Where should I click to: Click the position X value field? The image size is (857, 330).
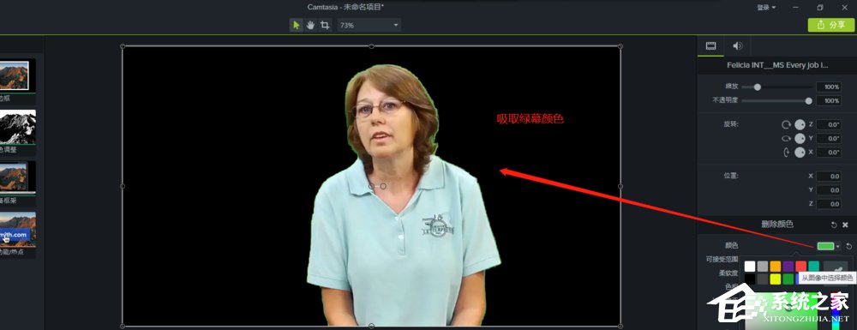(x=829, y=176)
